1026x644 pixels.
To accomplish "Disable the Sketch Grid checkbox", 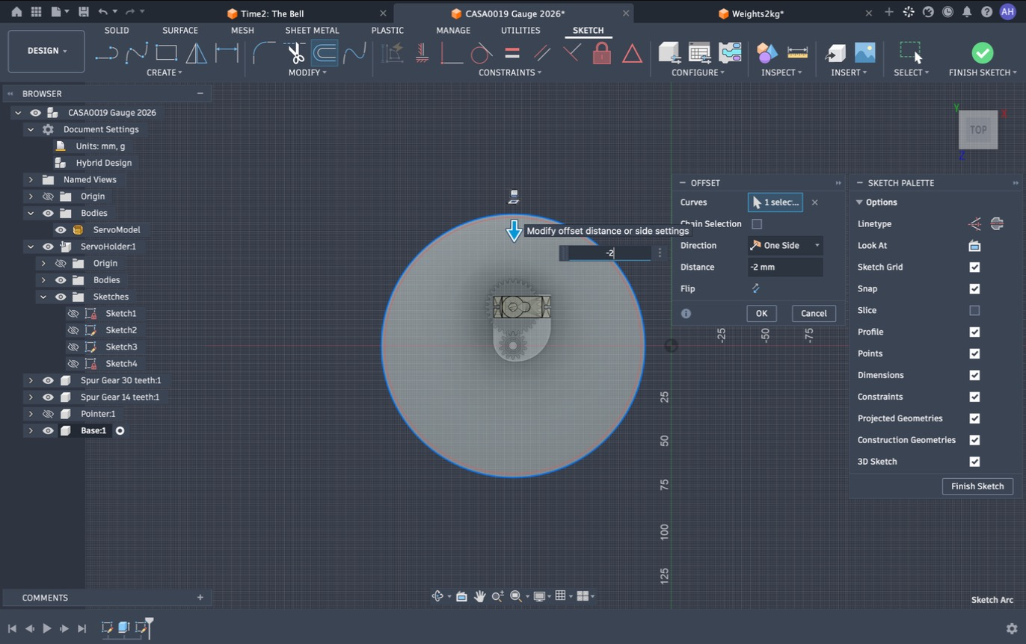I will 974,267.
